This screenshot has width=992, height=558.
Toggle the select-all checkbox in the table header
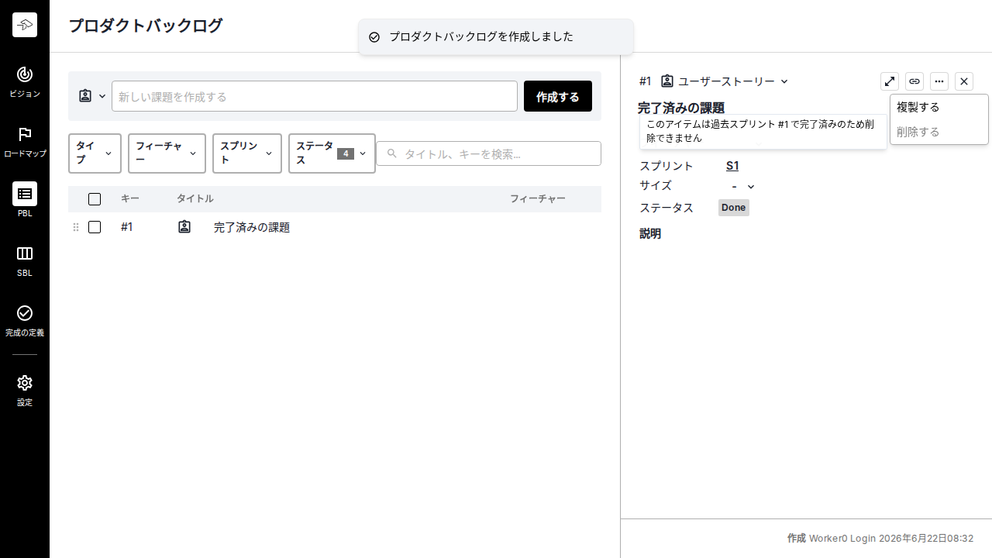click(x=95, y=199)
